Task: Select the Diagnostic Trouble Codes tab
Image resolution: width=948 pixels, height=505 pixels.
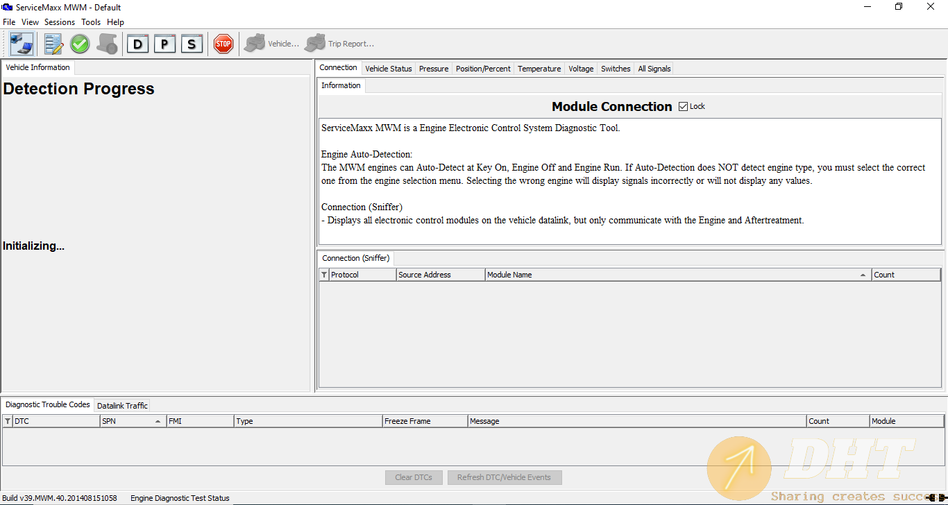Action: (48, 404)
